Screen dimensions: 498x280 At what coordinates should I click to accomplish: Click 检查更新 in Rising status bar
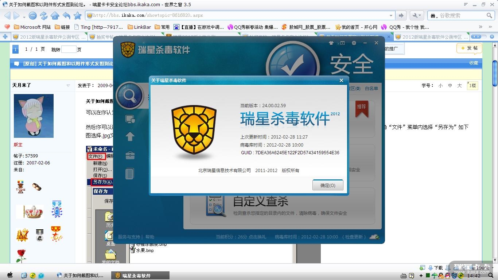tap(354, 237)
